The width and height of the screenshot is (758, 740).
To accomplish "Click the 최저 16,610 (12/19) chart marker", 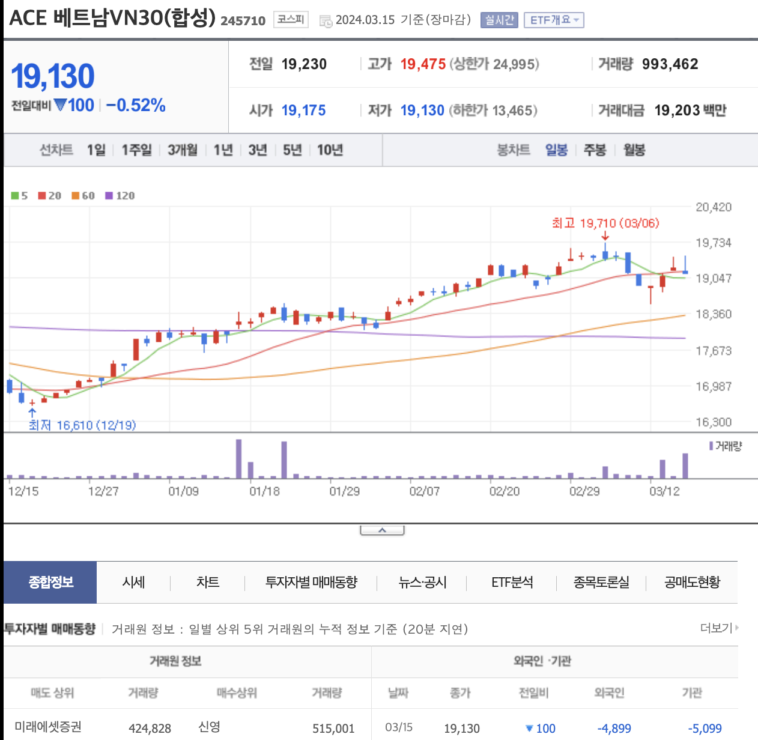I will pos(82,425).
